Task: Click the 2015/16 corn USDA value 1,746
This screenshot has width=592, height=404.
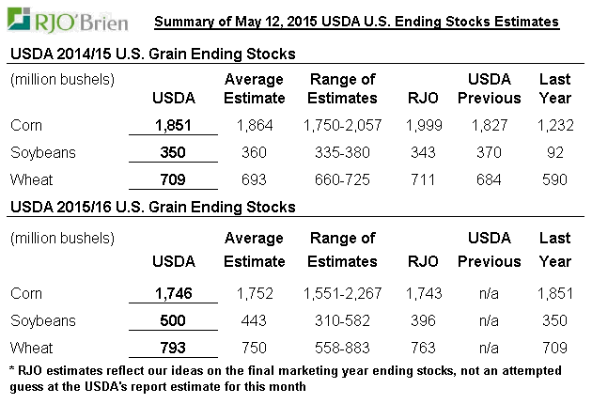Action: 174,293
